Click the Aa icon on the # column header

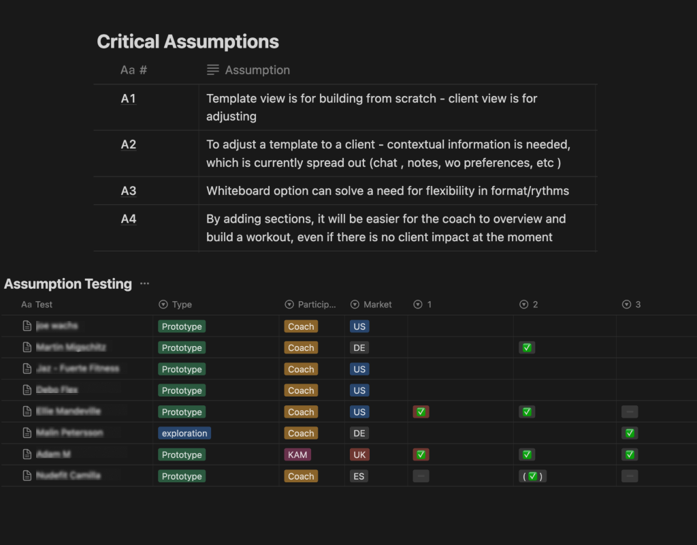[x=127, y=70]
